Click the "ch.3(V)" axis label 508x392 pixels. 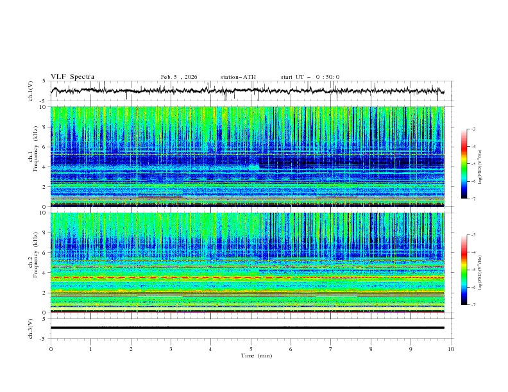[31, 329]
